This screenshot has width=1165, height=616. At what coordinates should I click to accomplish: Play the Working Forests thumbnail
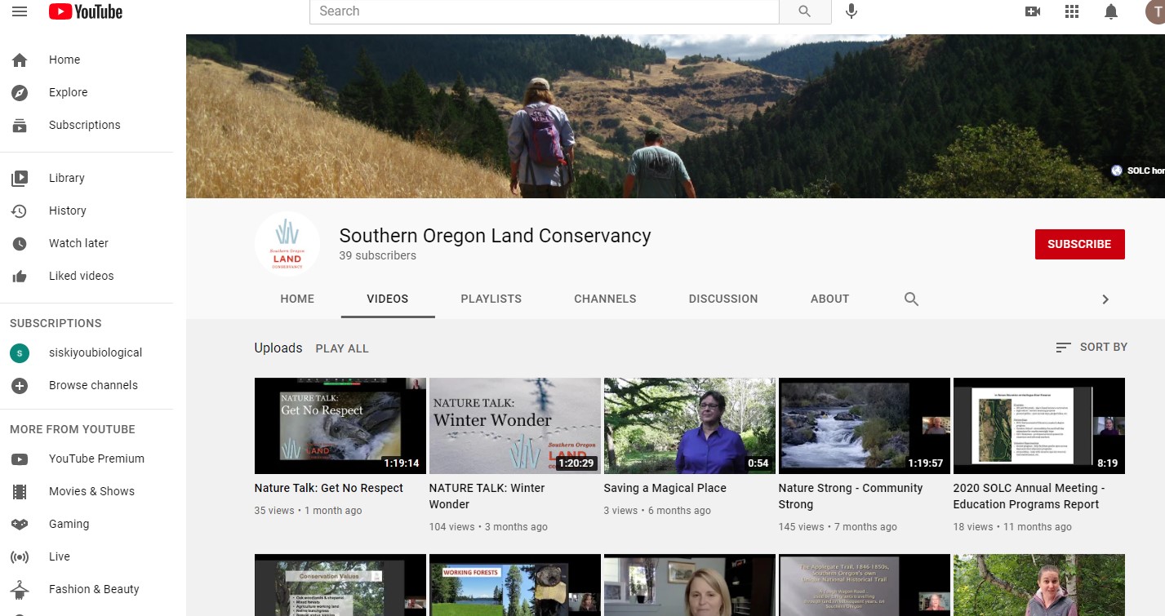tap(515, 585)
